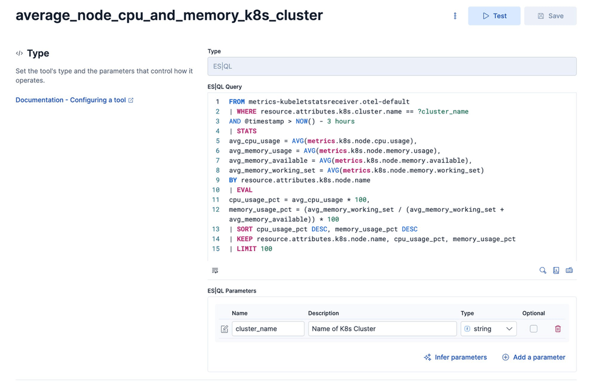This screenshot has height=384, width=597.
Task: Click the line-wrap icon at the editor's bottom left
Action: [x=215, y=270]
